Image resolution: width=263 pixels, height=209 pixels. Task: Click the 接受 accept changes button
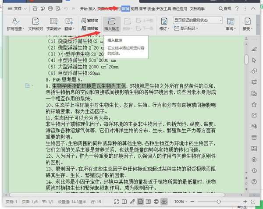pyautogui.click(x=247, y=24)
